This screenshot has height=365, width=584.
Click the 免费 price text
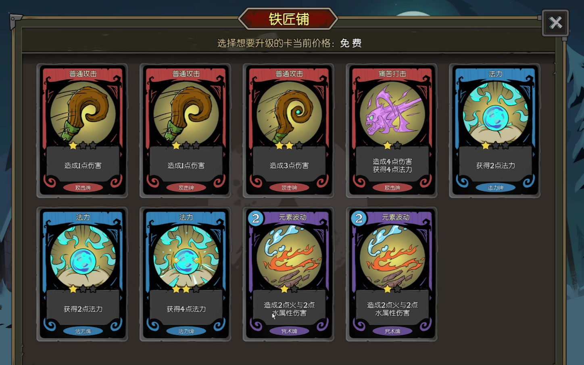350,43
